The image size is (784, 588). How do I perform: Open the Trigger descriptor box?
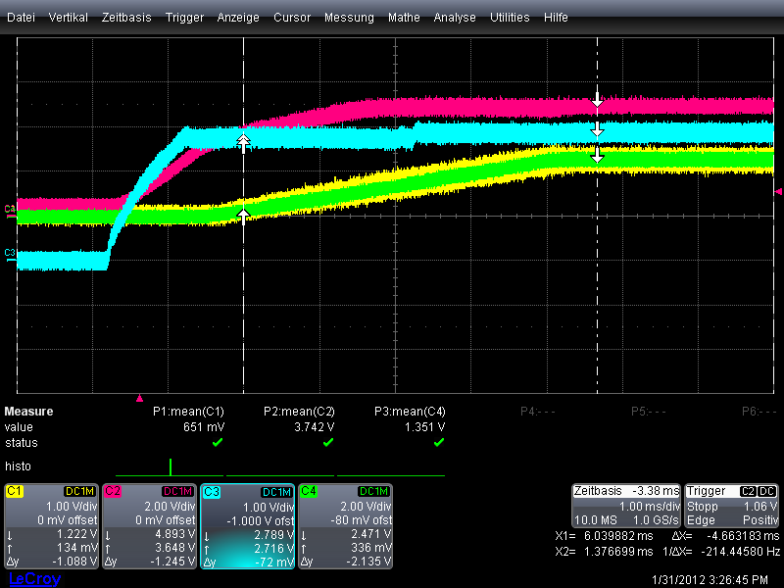731,506
